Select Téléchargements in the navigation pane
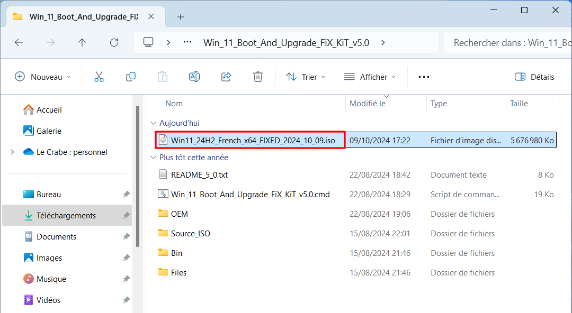This screenshot has height=313, width=572. 67,215
